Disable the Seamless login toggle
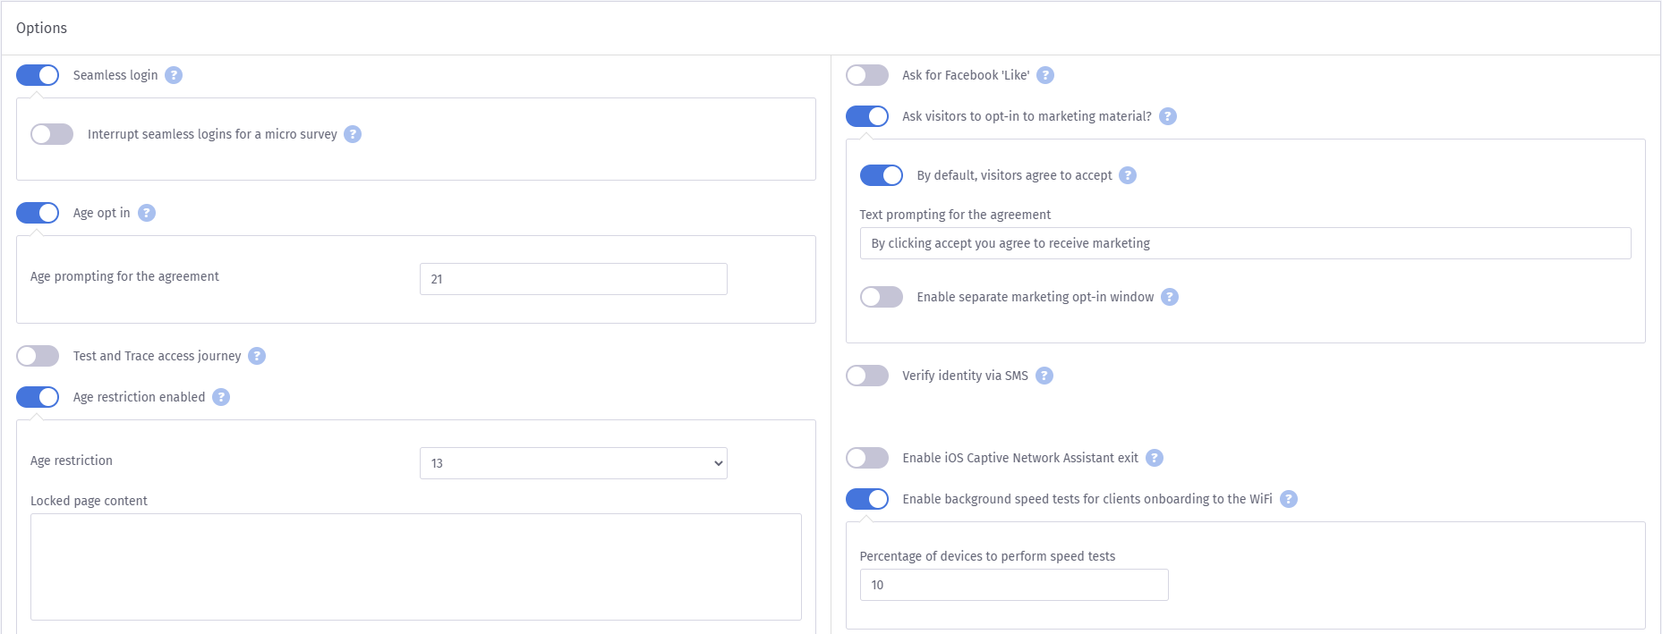This screenshot has width=1662, height=634. (x=38, y=75)
